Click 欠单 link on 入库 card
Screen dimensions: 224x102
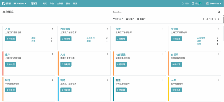pyautogui.click(x=33, y=41)
